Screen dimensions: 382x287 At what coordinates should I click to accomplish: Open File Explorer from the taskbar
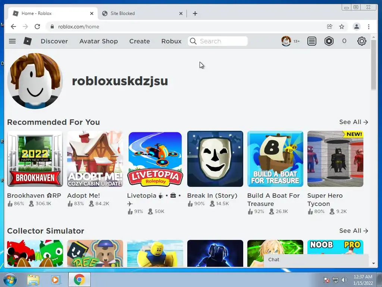click(x=33, y=280)
